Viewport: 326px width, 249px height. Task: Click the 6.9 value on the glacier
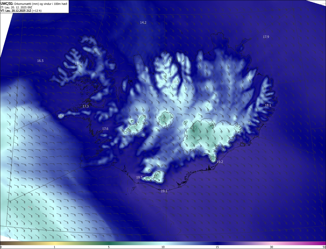(164, 119)
